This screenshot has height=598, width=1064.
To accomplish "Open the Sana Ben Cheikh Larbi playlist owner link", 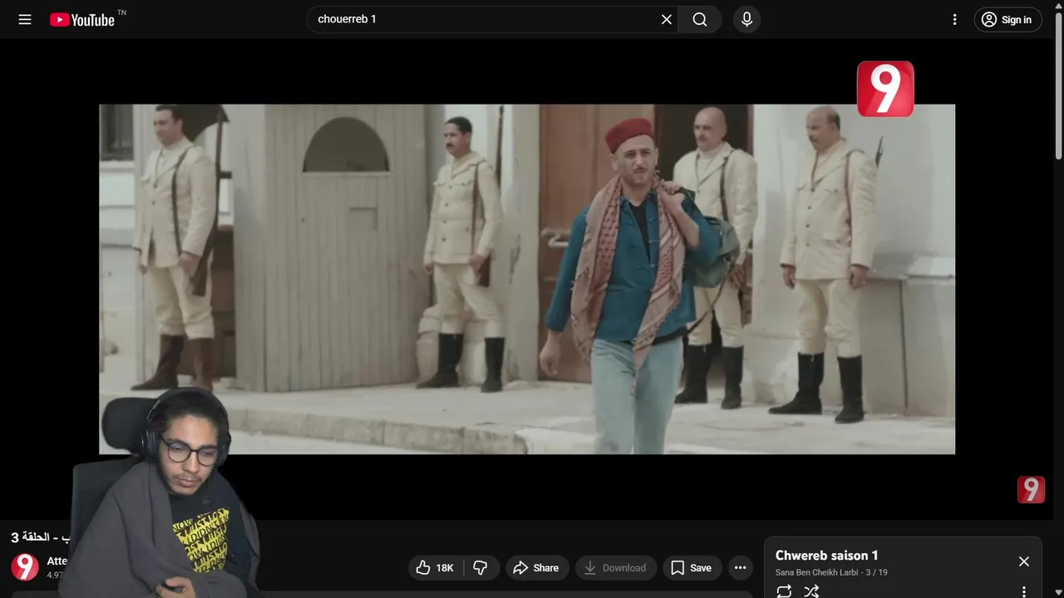I will [816, 572].
